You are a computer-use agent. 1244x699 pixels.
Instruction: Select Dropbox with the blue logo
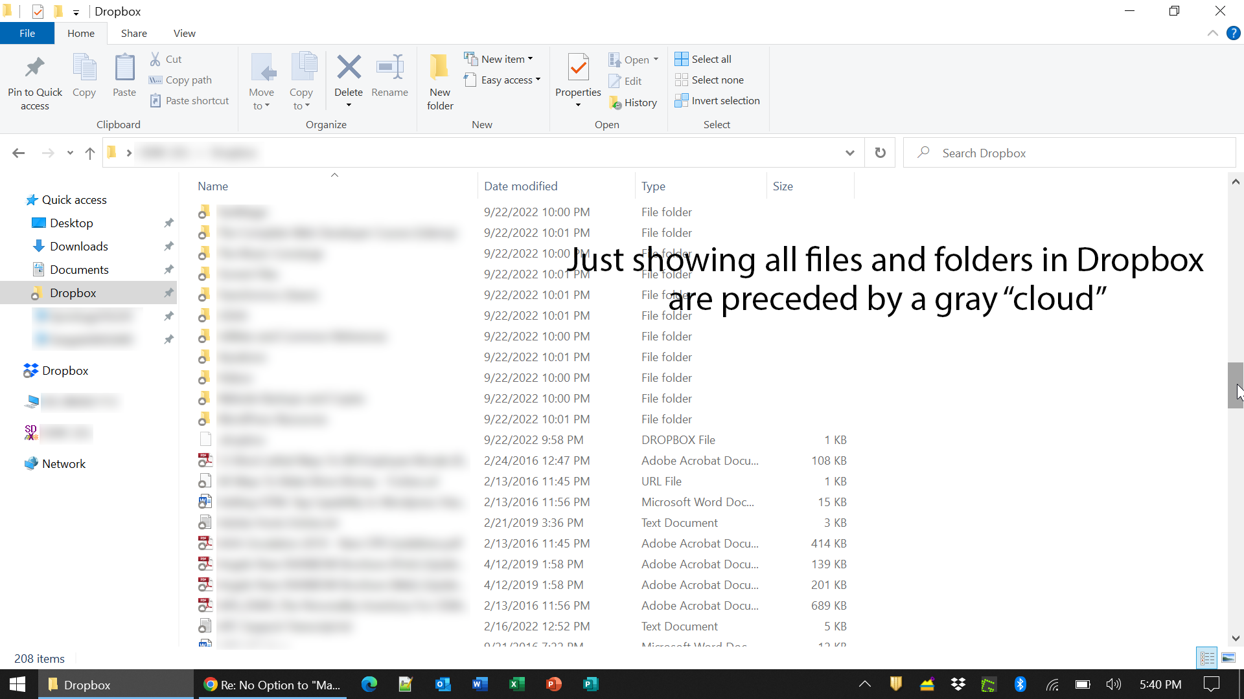pyautogui.click(x=56, y=371)
